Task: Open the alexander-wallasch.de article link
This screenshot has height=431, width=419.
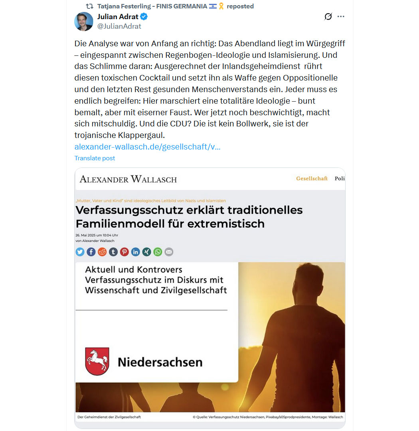Action: pyautogui.click(x=148, y=147)
